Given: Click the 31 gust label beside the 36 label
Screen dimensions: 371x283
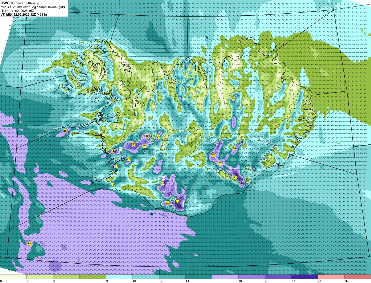Looking at the screenshot, I should (x=167, y=203).
